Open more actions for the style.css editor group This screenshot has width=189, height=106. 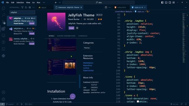click(186, 7)
